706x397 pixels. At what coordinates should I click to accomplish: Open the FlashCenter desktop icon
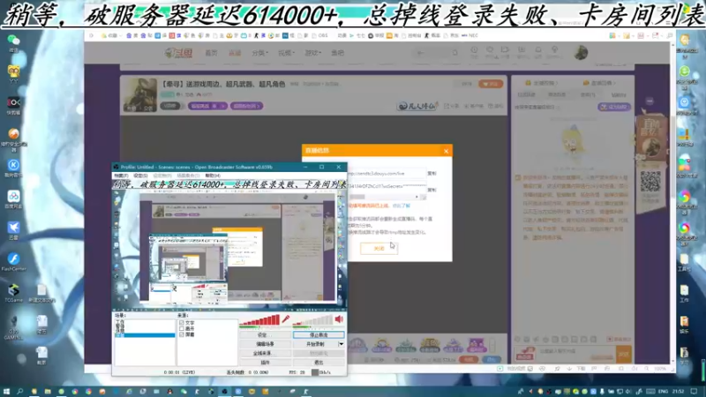[x=13, y=260]
